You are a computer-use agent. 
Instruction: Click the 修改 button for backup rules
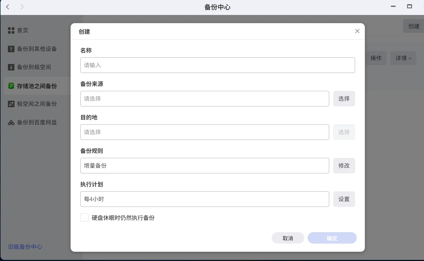344,165
